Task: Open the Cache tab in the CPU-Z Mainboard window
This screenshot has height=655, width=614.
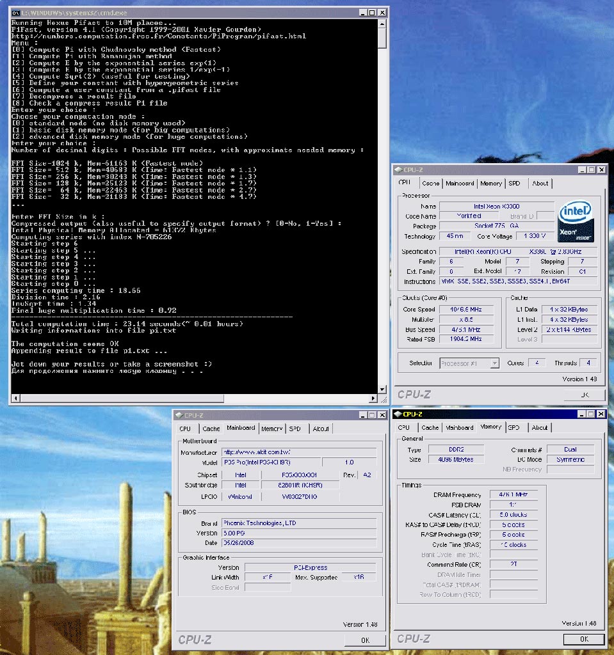Action: coord(211,429)
